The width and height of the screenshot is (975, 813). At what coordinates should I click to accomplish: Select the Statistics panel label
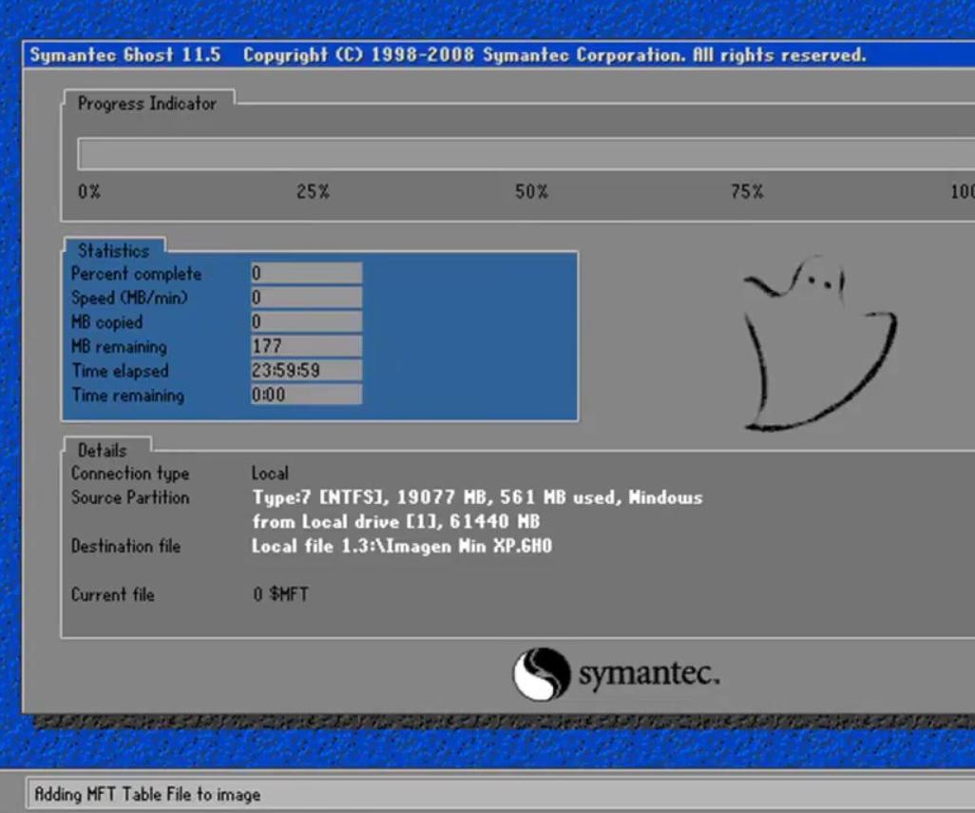click(x=114, y=251)
